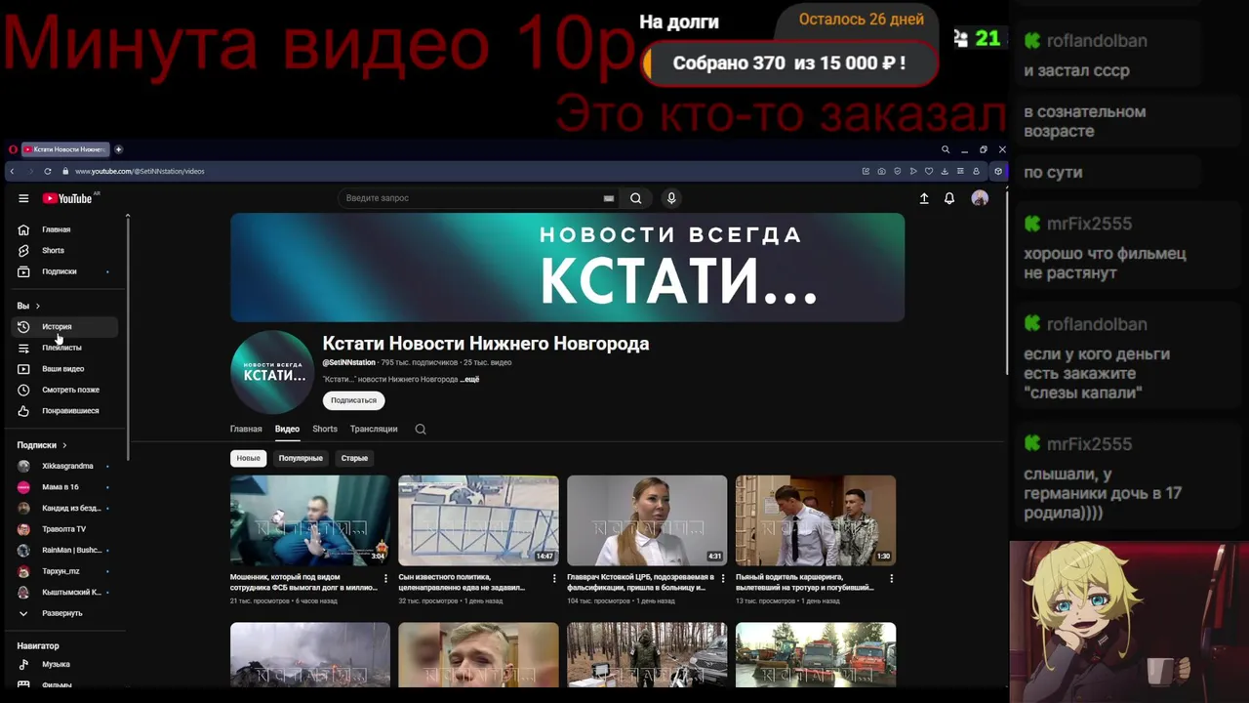Open the downloads icon in address bar

click(945, 171)
